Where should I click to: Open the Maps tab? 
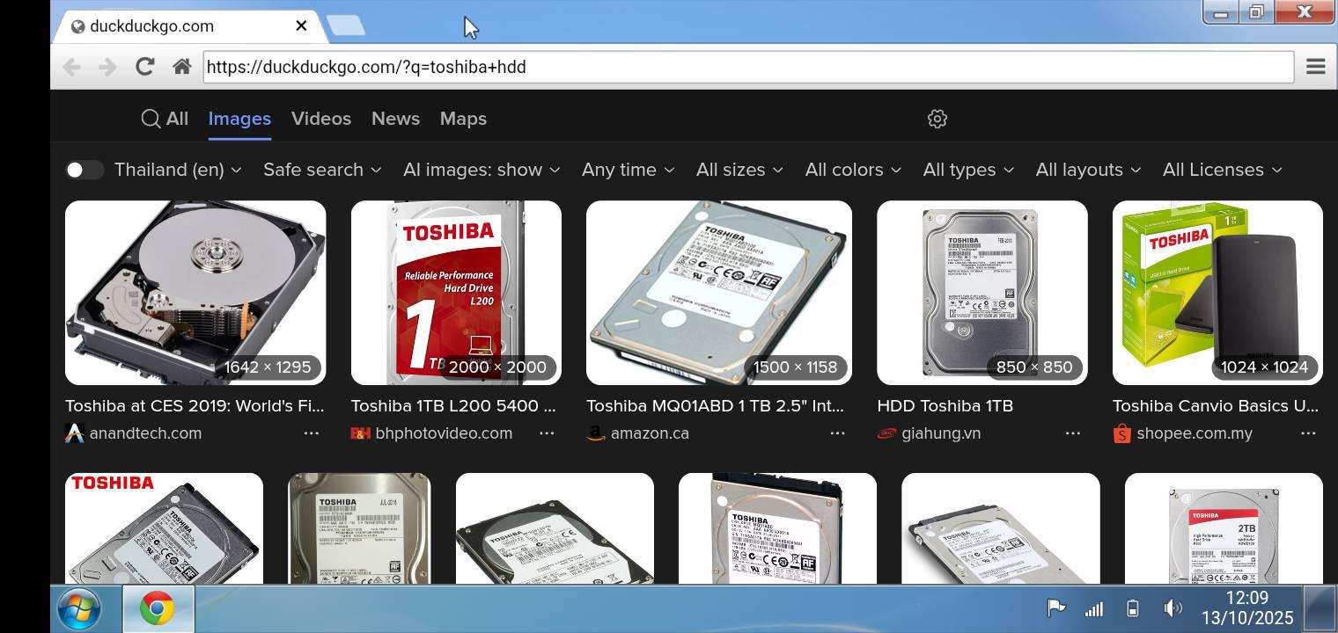[463, 119]
